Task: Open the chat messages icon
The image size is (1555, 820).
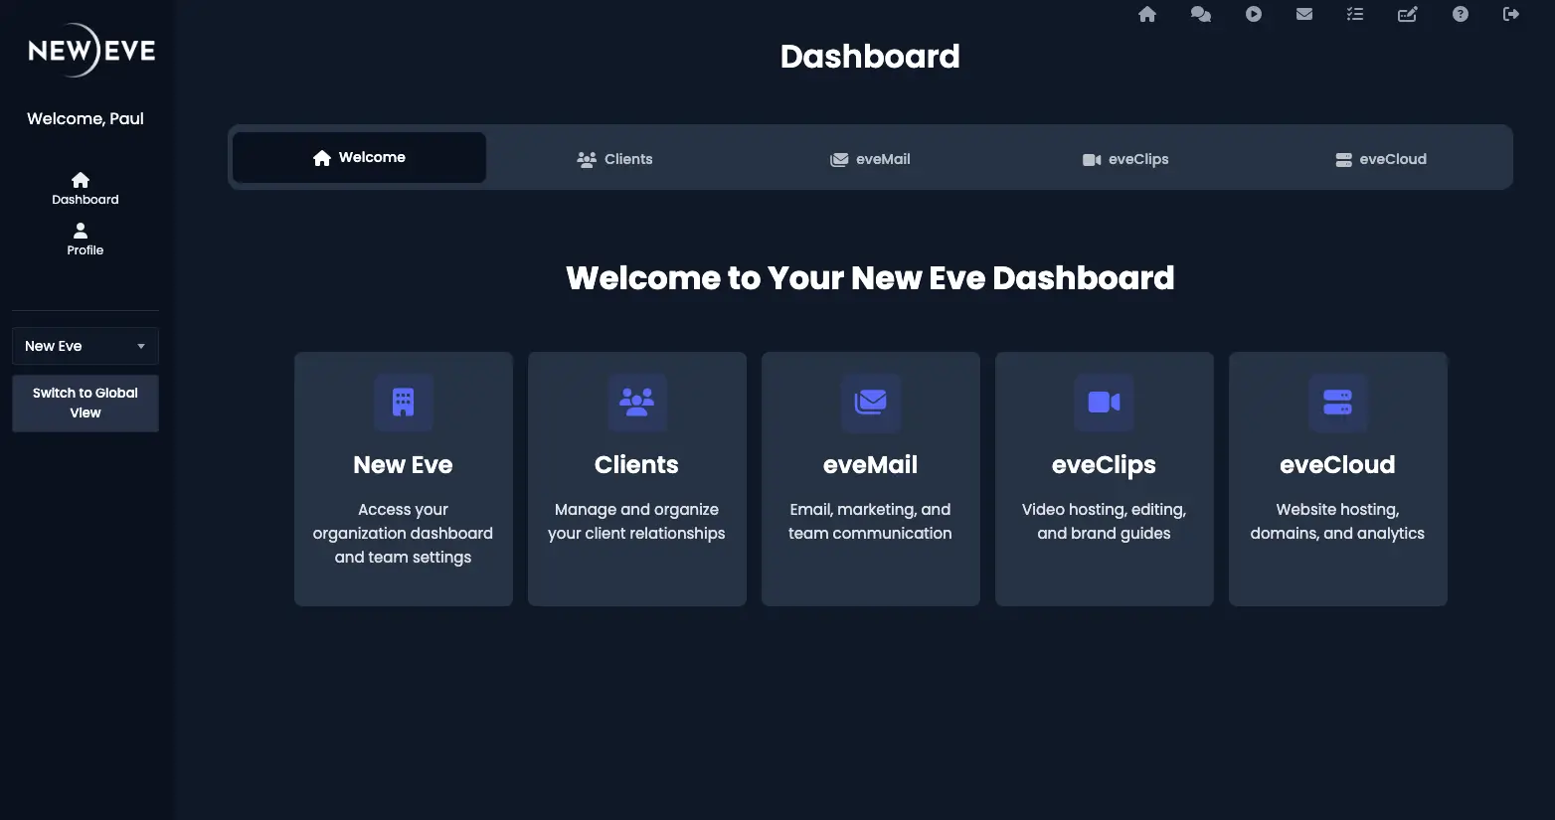Action: pyautogui.click(x=1200, y=14)
